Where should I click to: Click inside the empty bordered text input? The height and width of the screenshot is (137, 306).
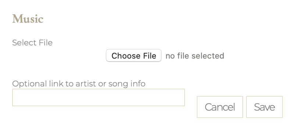click(x=99, y=97)
